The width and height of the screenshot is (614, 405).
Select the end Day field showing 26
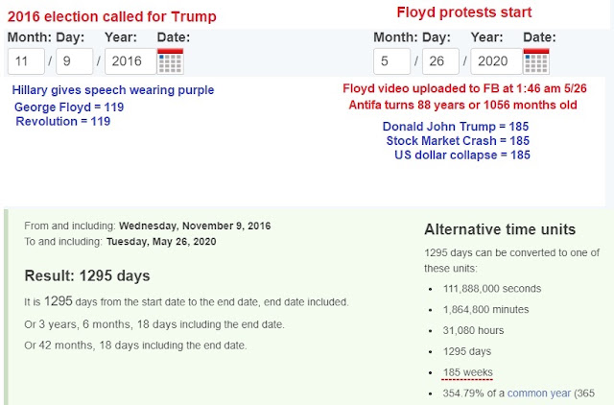coord(440,61)
